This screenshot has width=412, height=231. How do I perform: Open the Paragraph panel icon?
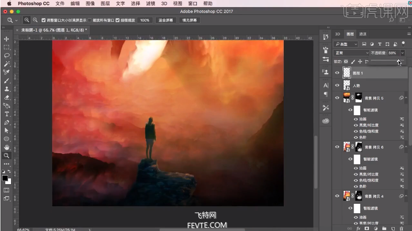(326, 94)
